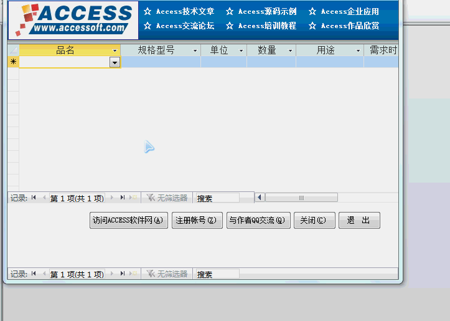Expand the 品名 combo box in new row
450x321 pixels.
coord(115,62)
